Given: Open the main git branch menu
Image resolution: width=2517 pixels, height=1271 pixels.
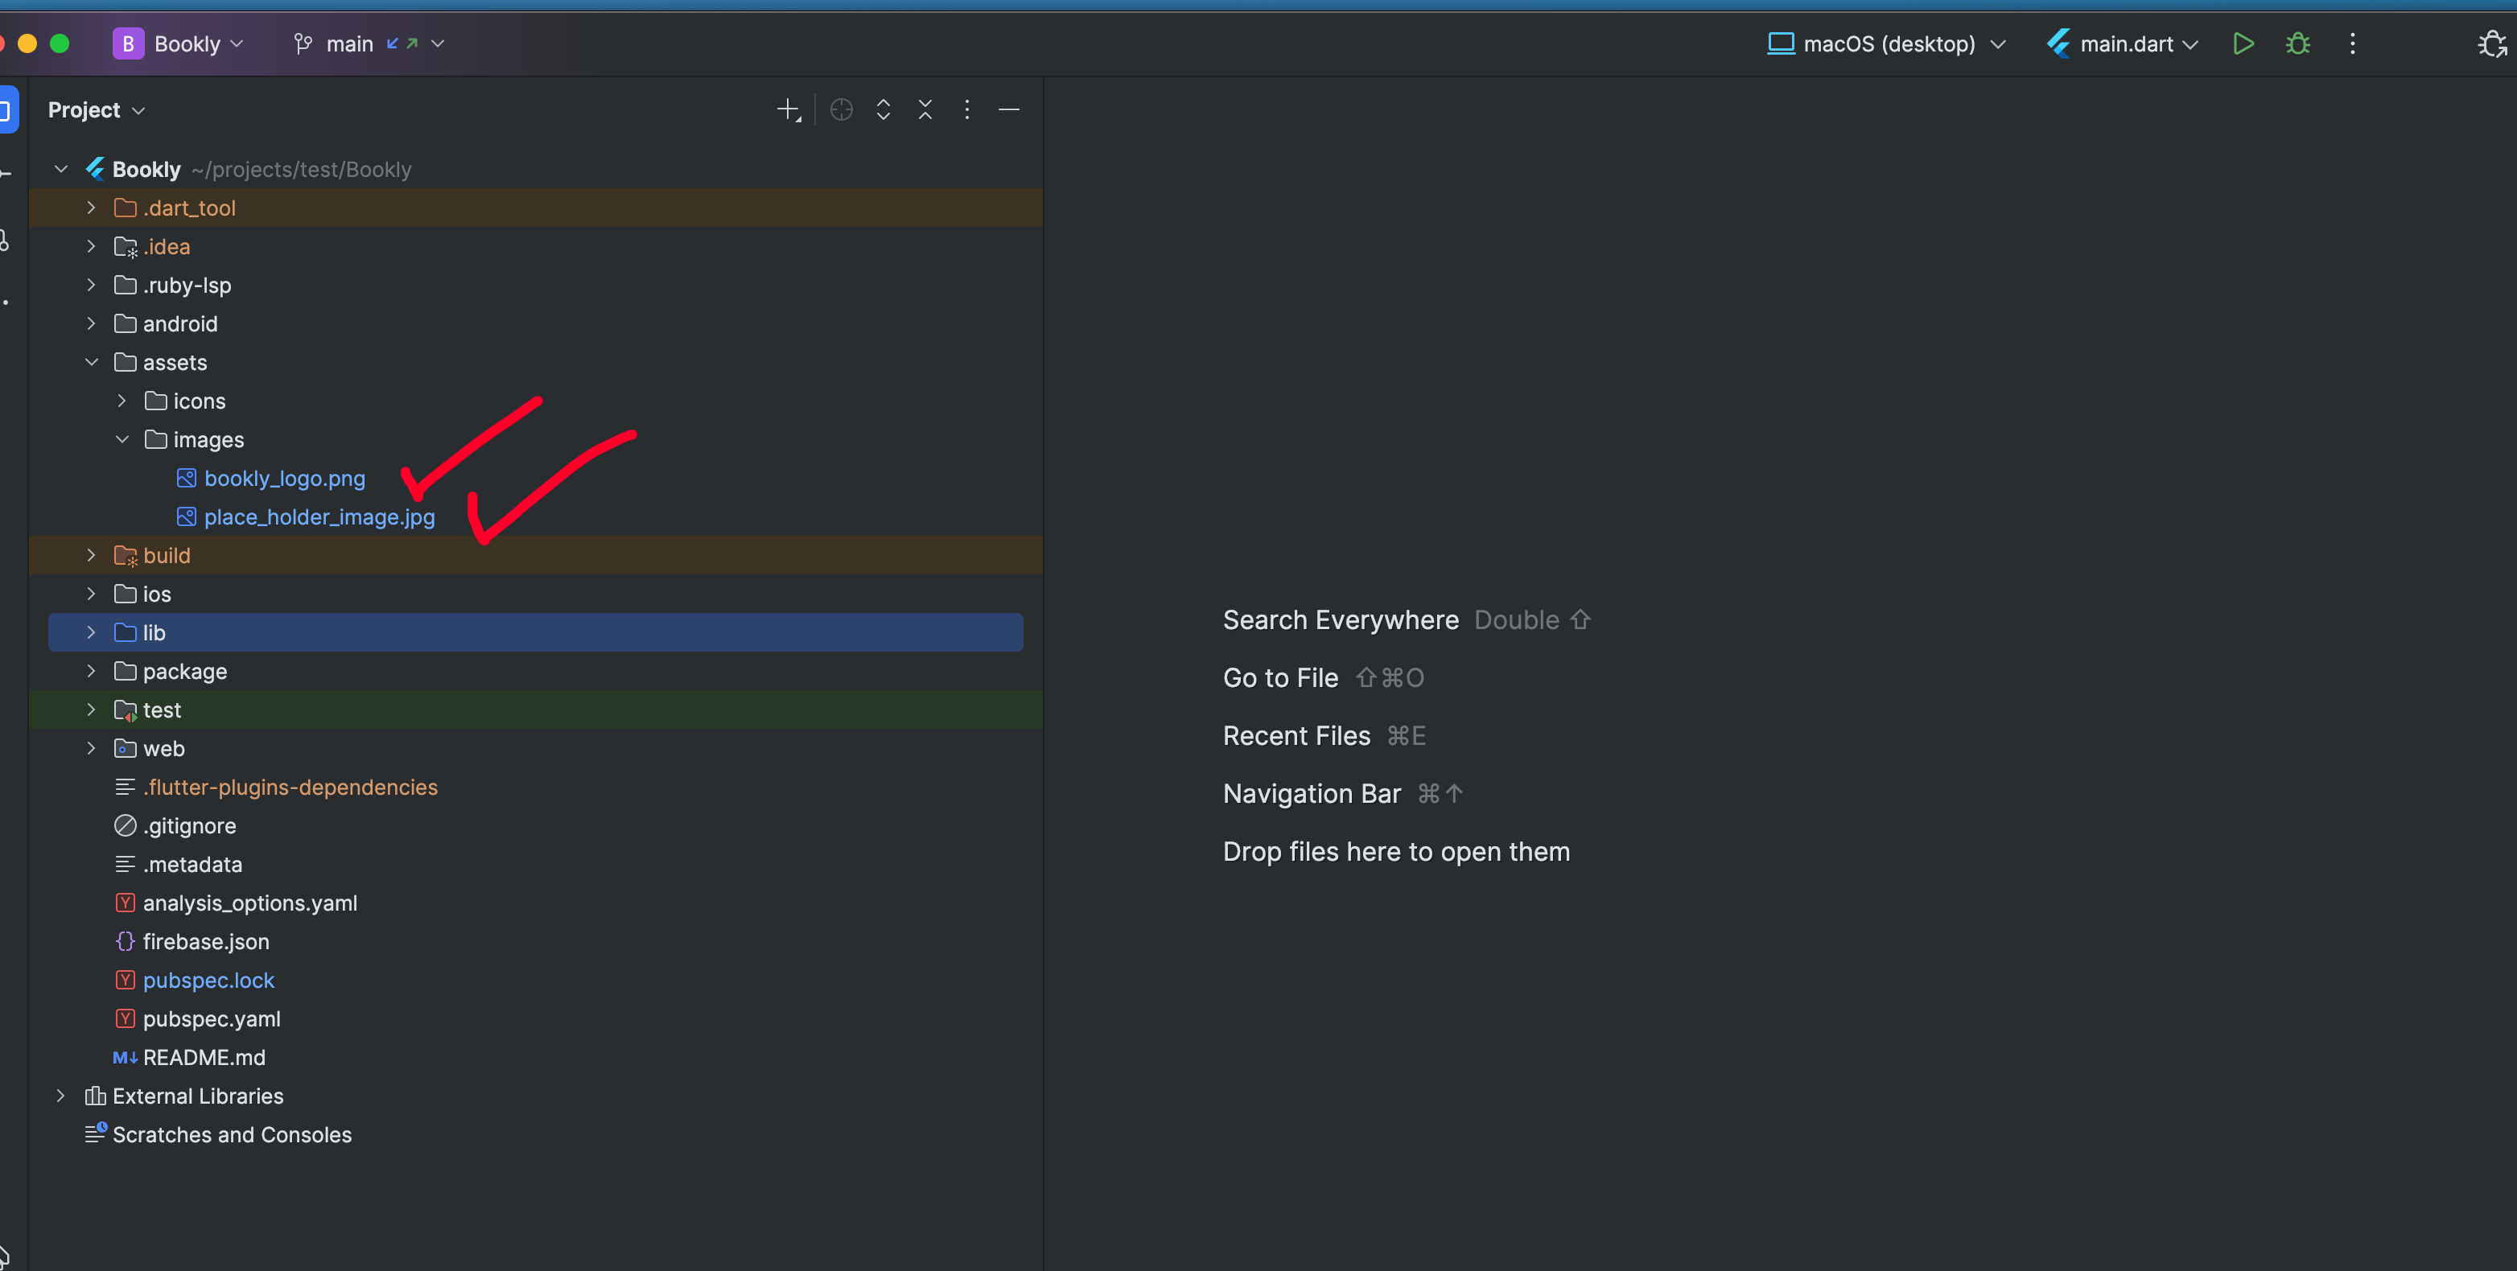Looking at the screenshot, I should (x=369, y=44).
